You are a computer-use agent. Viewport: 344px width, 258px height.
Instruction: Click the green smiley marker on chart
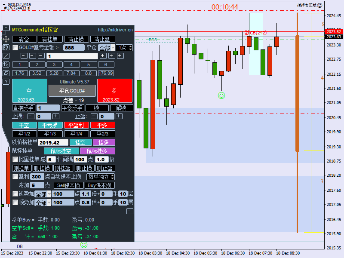pos(221,95)
